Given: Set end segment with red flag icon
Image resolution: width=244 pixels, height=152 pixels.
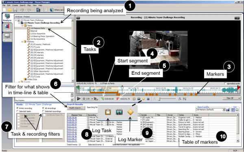Looking at the screenshot, I should click(x=118, y=99).
